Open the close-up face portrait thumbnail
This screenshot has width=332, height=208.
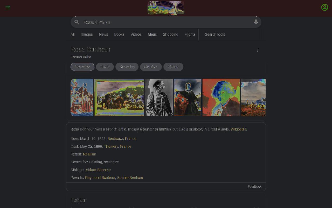pyautogui.click(x=221, y=97)
